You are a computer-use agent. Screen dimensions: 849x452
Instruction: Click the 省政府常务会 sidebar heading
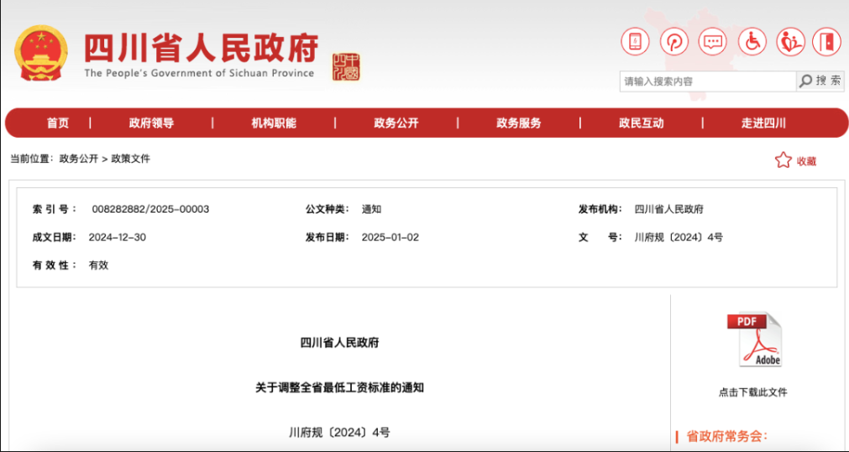[x=727, y=436]
